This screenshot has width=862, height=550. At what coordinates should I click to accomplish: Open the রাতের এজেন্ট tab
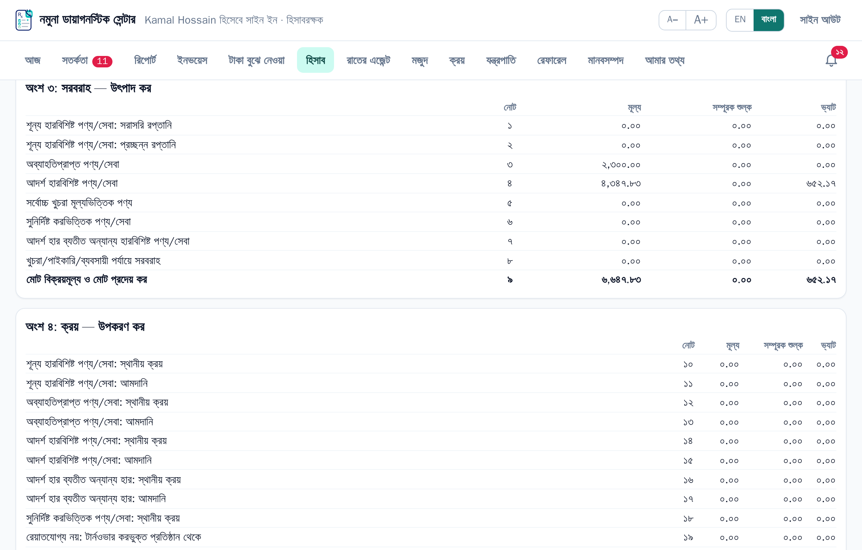368,60
